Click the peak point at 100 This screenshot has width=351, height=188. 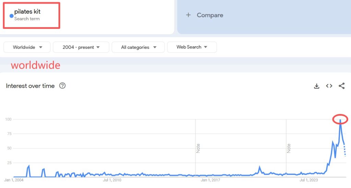tap(340, 120)
